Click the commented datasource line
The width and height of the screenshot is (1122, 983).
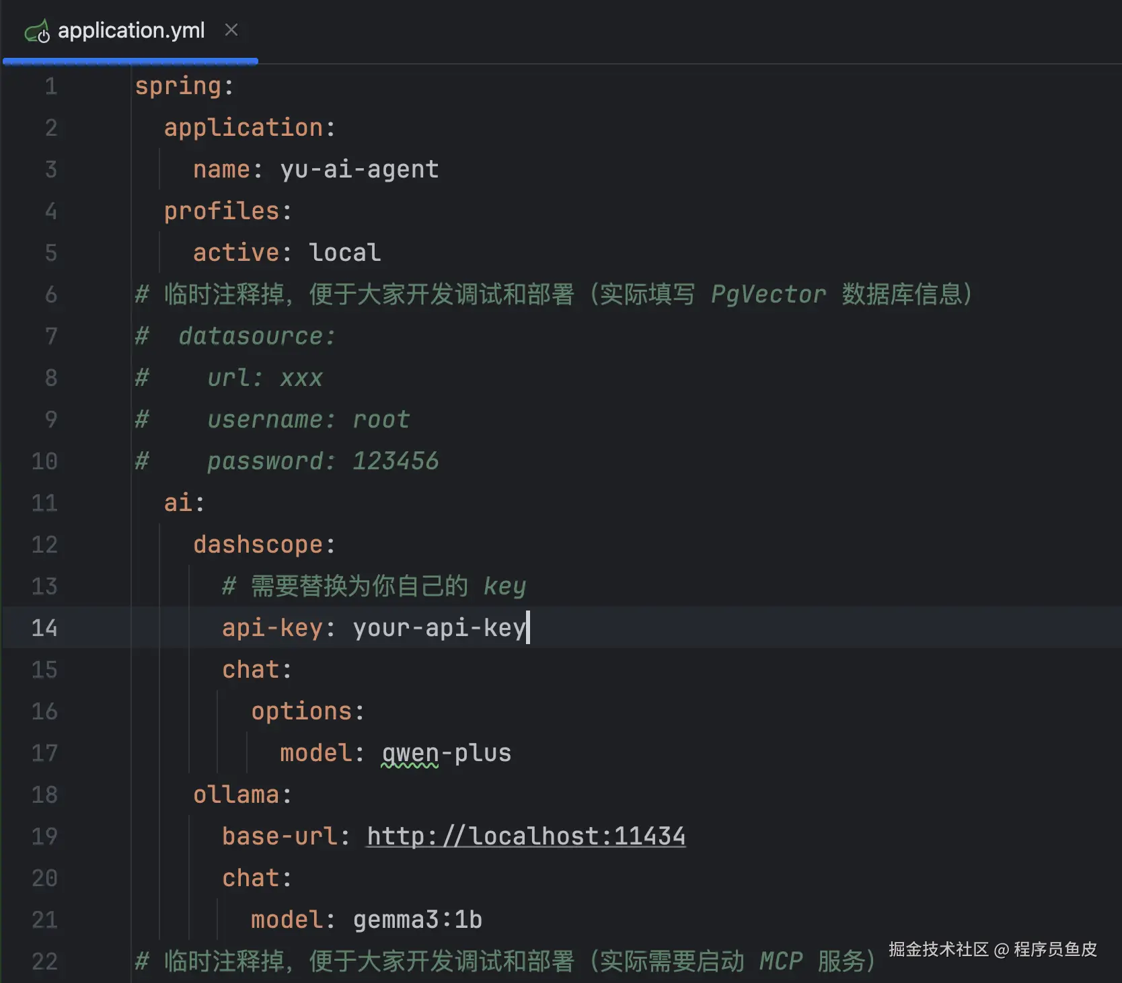click(256, 336)
